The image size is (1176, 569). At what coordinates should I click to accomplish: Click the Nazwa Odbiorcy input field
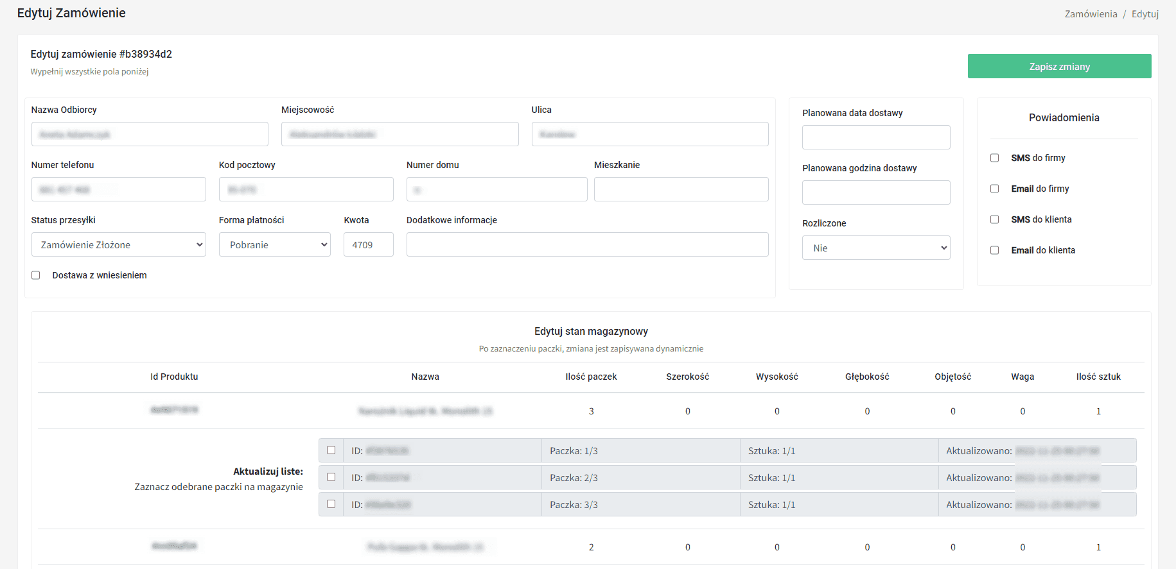point(150,134)
